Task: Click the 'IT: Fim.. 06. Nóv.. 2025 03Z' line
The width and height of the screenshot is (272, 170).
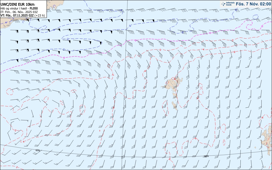Action: point(19,12)
